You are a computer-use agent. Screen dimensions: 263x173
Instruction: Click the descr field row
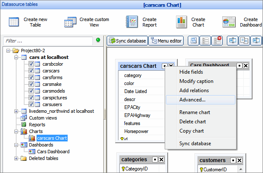142,99
